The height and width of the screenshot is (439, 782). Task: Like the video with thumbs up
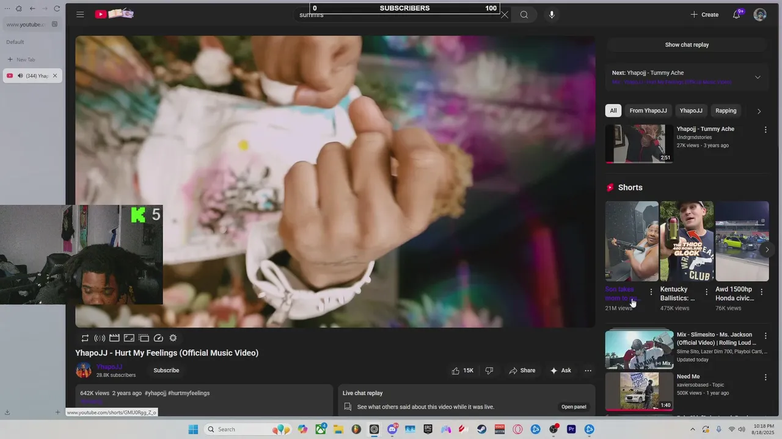point(462,370)
